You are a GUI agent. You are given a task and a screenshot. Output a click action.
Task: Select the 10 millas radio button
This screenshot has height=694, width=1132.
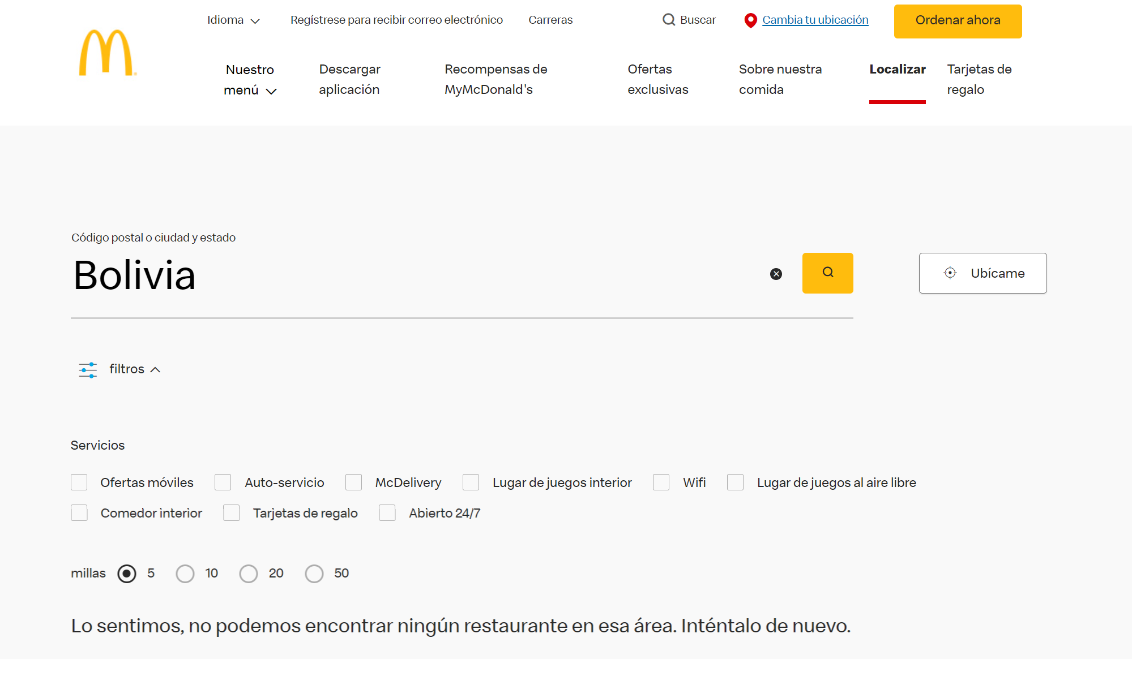point(185,574)
